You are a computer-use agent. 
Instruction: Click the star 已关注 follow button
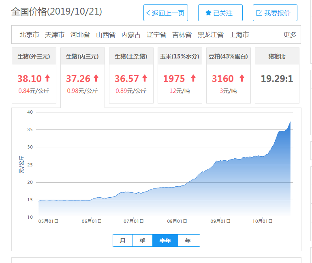[x=220, y=13]
